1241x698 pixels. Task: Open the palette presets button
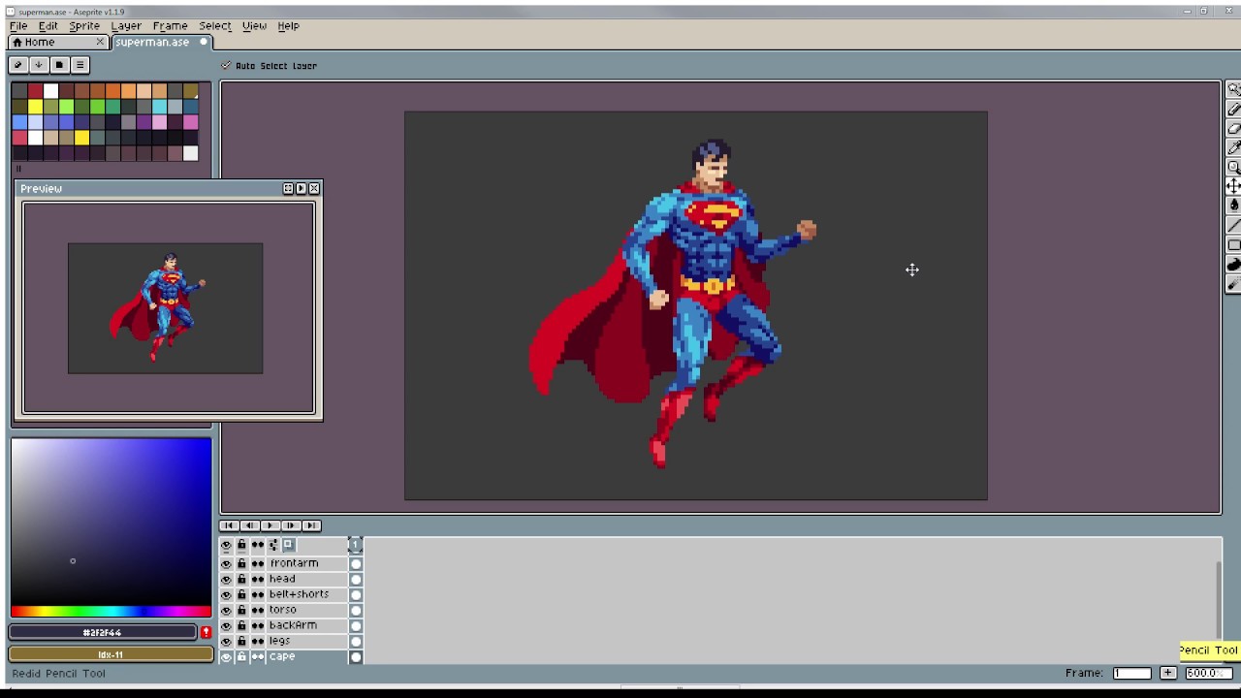[x=59, y=65]
